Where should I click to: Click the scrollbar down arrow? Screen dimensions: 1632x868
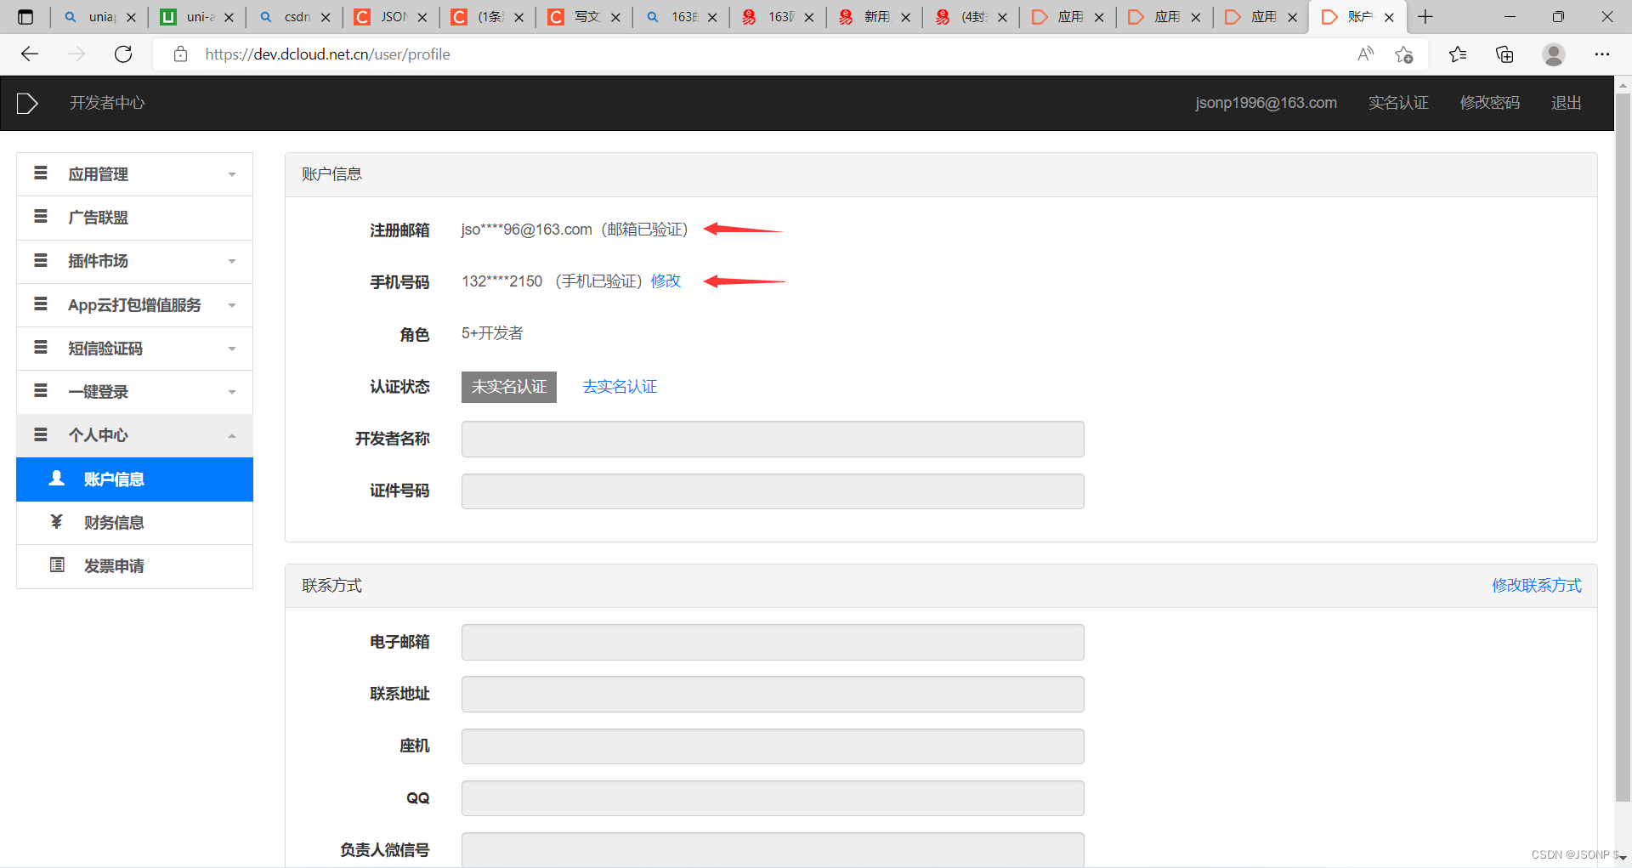(x=1623, y=857)
